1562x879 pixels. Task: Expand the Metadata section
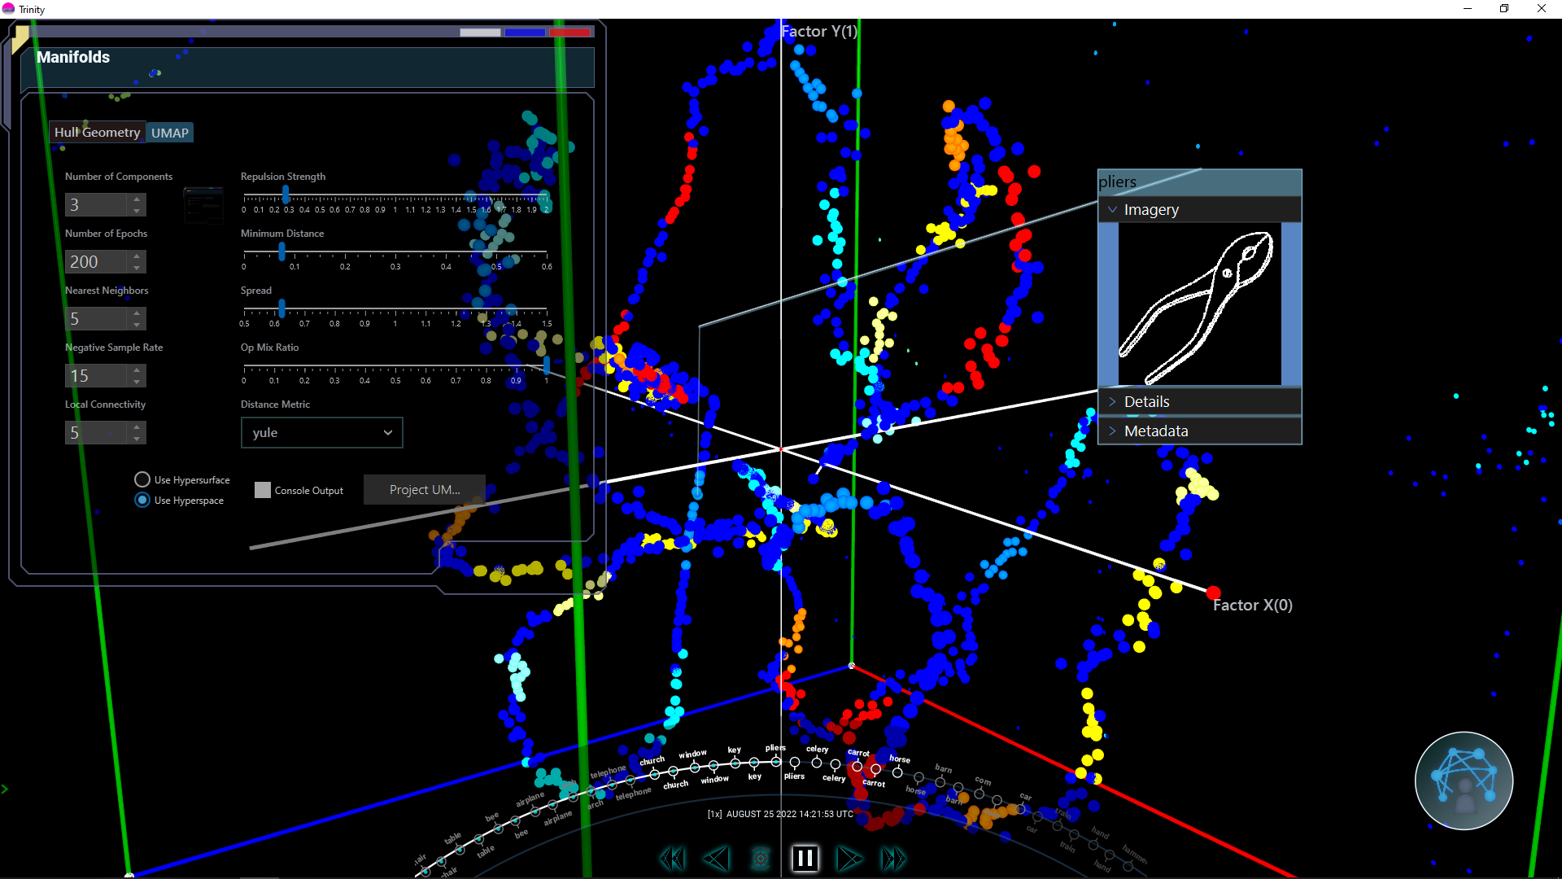(1155, 431)
